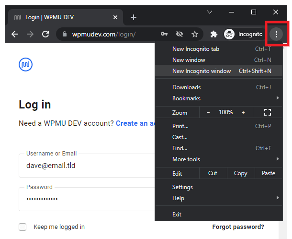
Task: Choose Exit at the bottom of the menu
Action: pos(219,215)
